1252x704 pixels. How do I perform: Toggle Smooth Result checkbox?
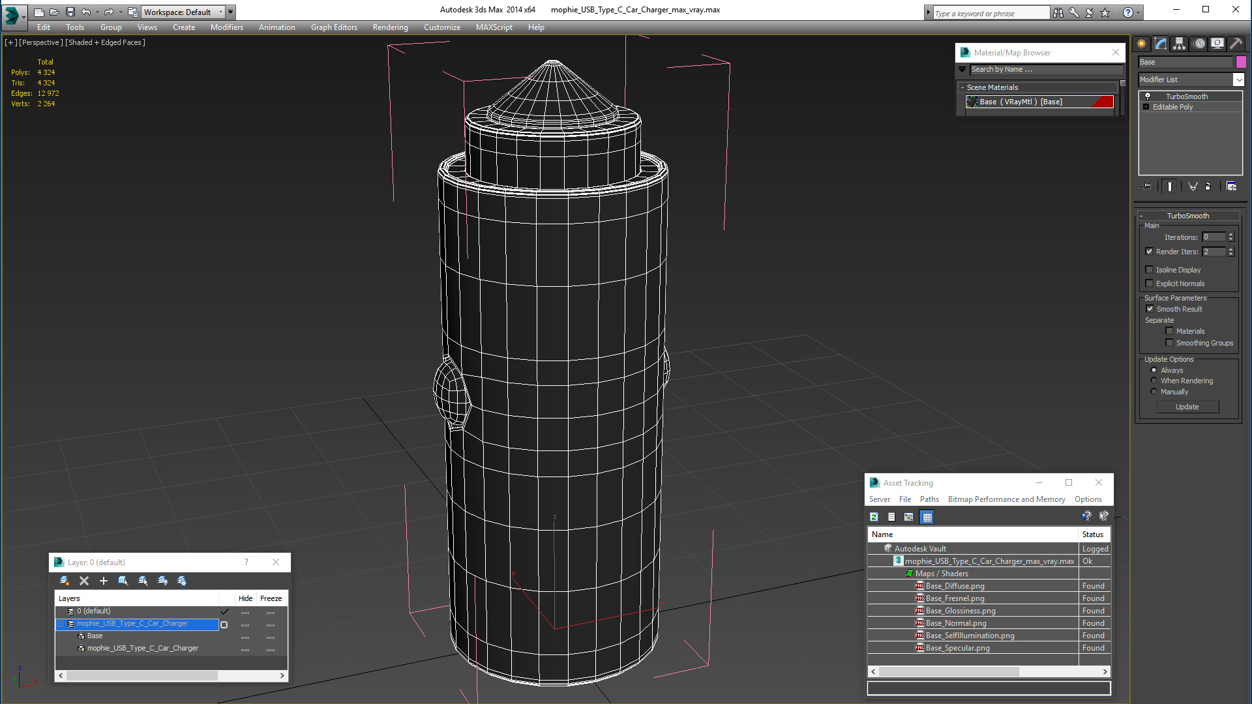tap(1150, 309)
